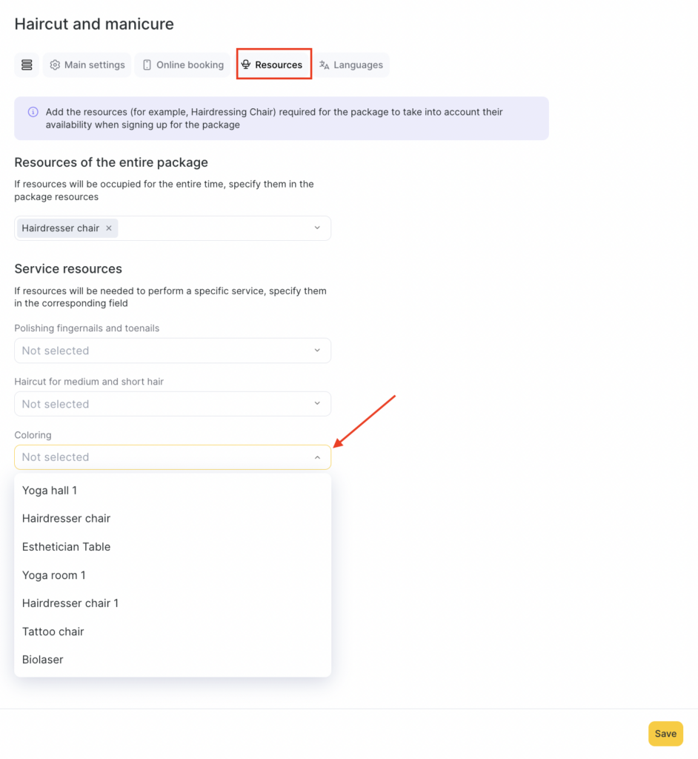Open the Main settings tab
Screen dimensions: 698x759
coord(87,65)
